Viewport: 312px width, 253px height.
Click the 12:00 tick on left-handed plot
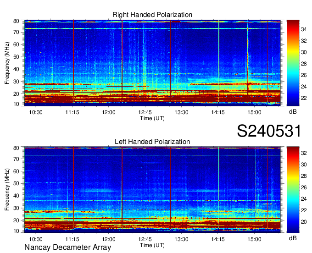click(x=109, y=239)
